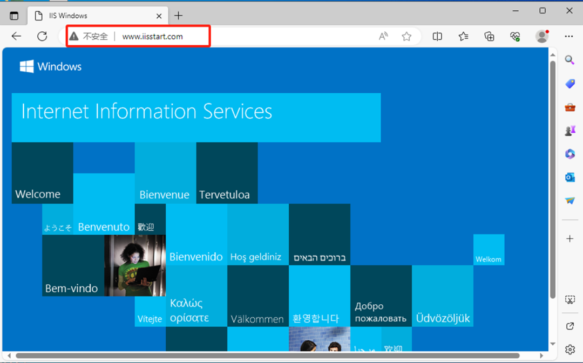Click the www.iisstart.com address field

coord(153,37)
